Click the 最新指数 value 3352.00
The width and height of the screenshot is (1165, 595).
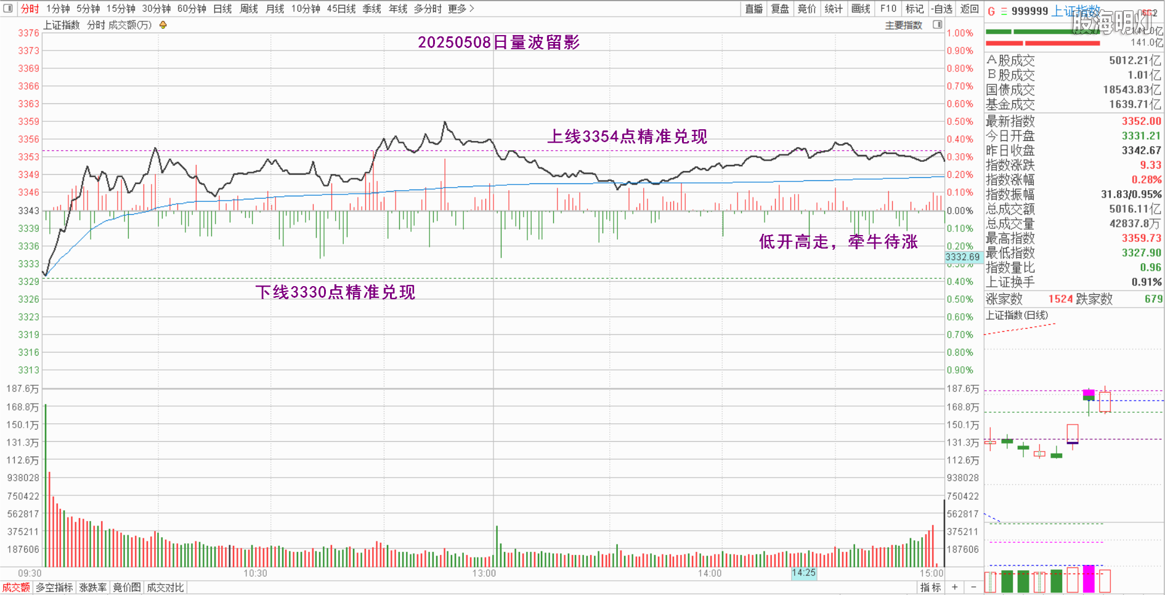1142,121
